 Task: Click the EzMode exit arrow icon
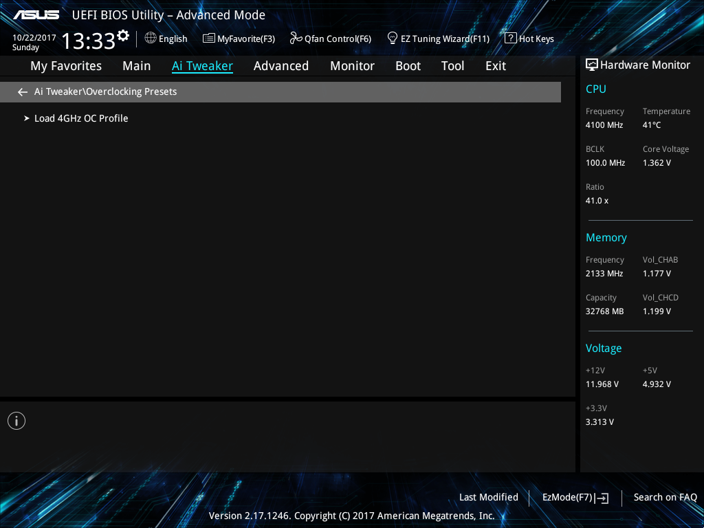coord(602,498)
